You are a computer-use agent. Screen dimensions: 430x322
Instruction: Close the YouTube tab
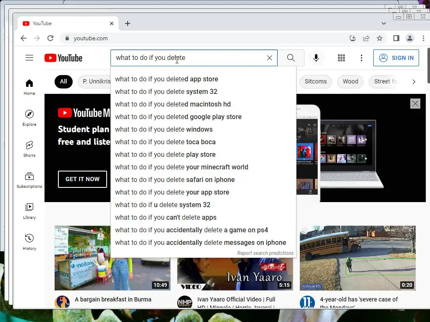tap(112, 23)
